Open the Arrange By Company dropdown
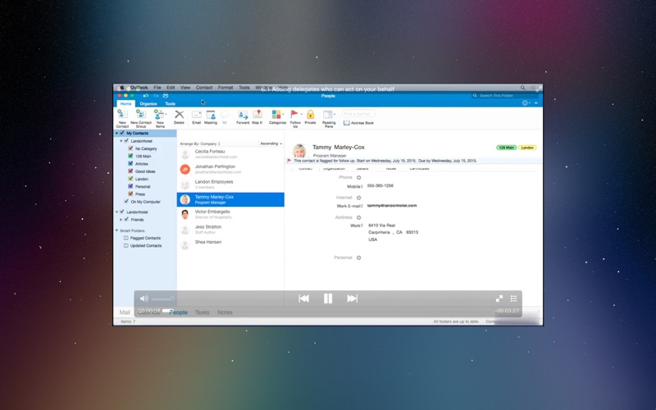 tap(200, 144)
